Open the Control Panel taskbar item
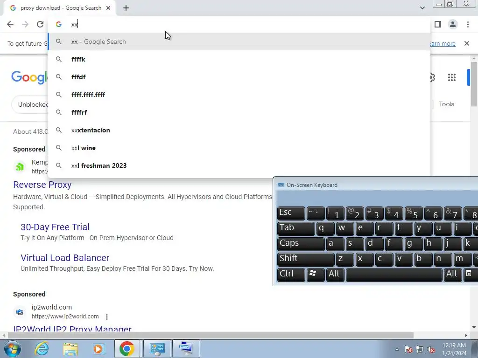The image size is (478, 358). tap(157, 349)
